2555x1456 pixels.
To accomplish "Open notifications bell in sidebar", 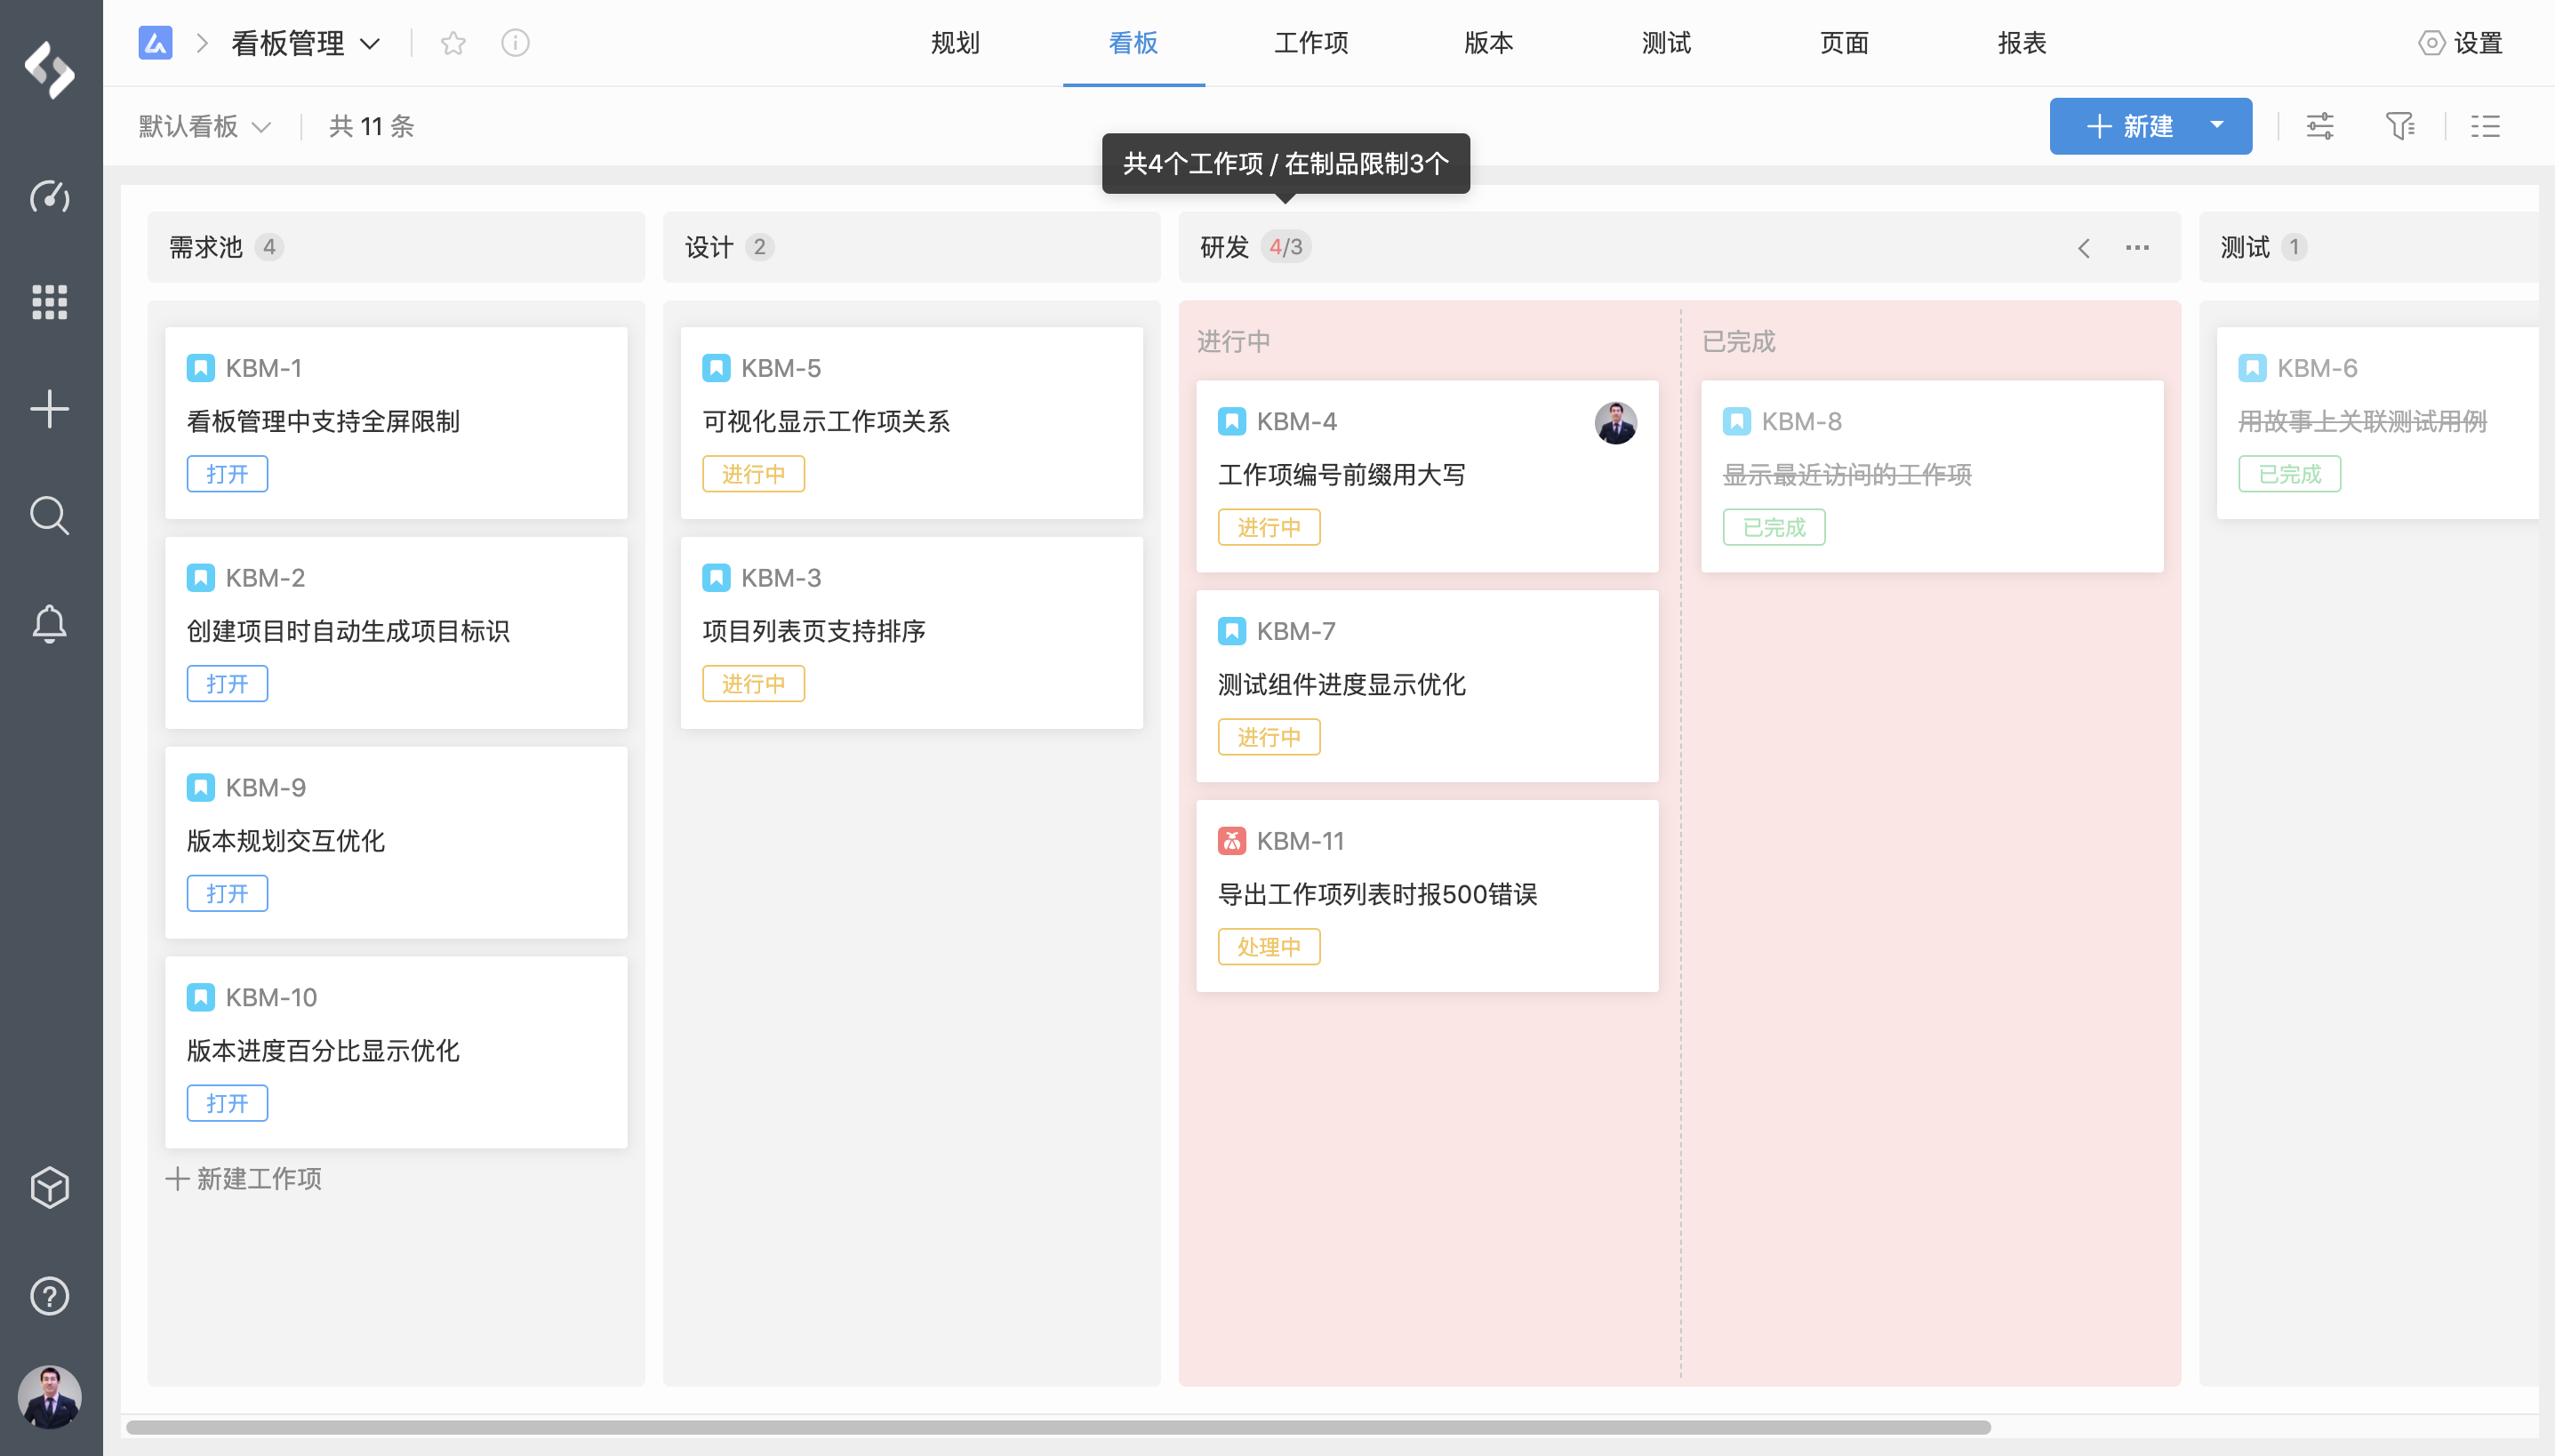I will pos(49,624).
